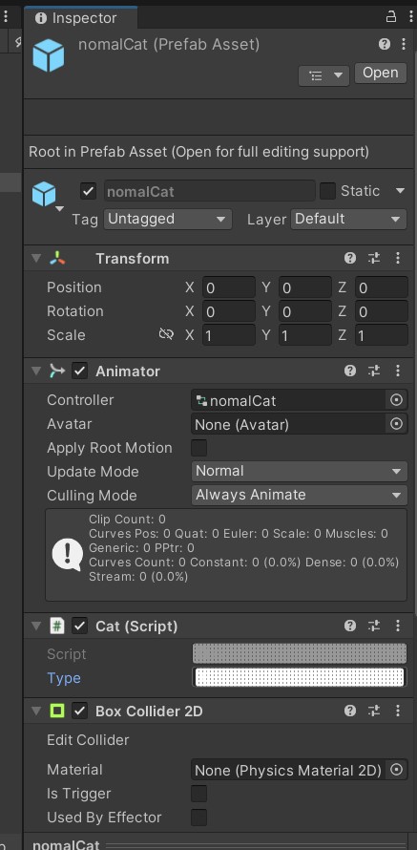Open Box Collider 2D help icon
The height and width of the screenshot is (850, 417).
(350, 711)
